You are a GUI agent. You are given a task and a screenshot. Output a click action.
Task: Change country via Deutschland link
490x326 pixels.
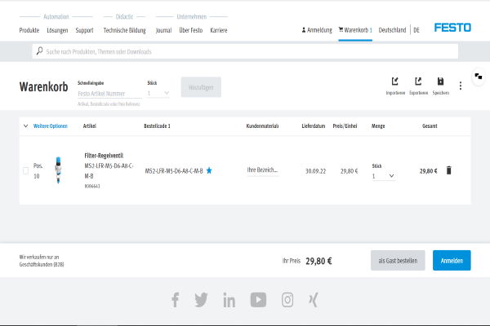pos(392,30)
